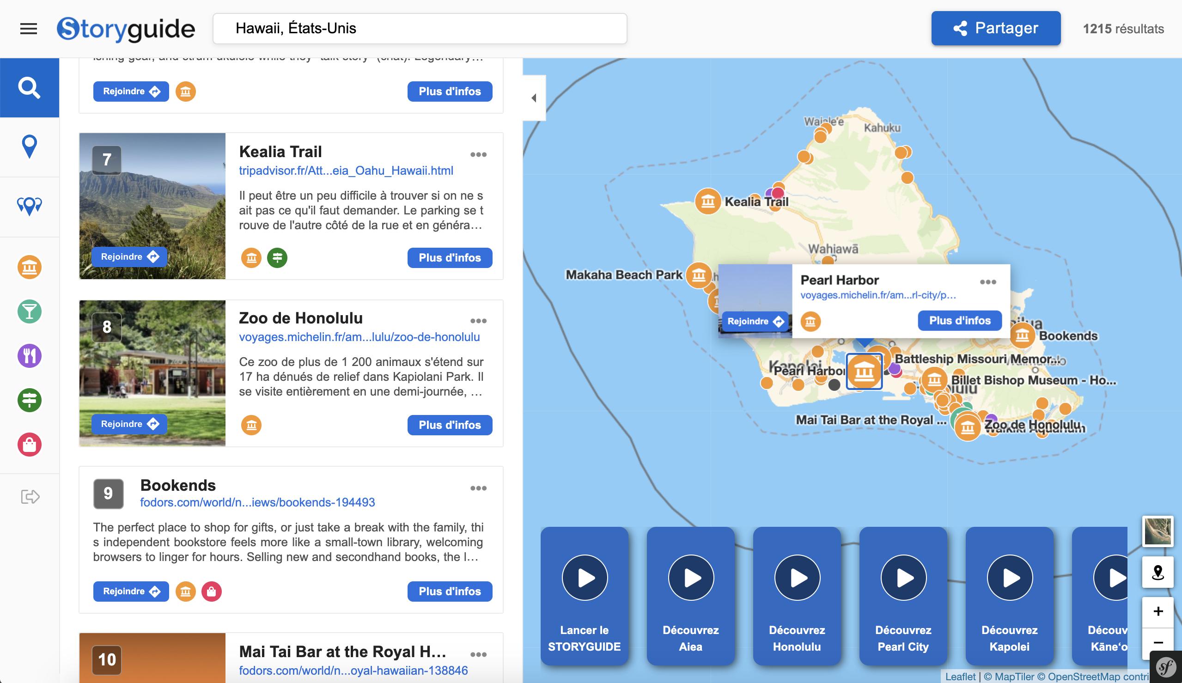Play the Découvrez Honolulu tour
Screen dimensions: 1182x683
[x=797, y=578]
